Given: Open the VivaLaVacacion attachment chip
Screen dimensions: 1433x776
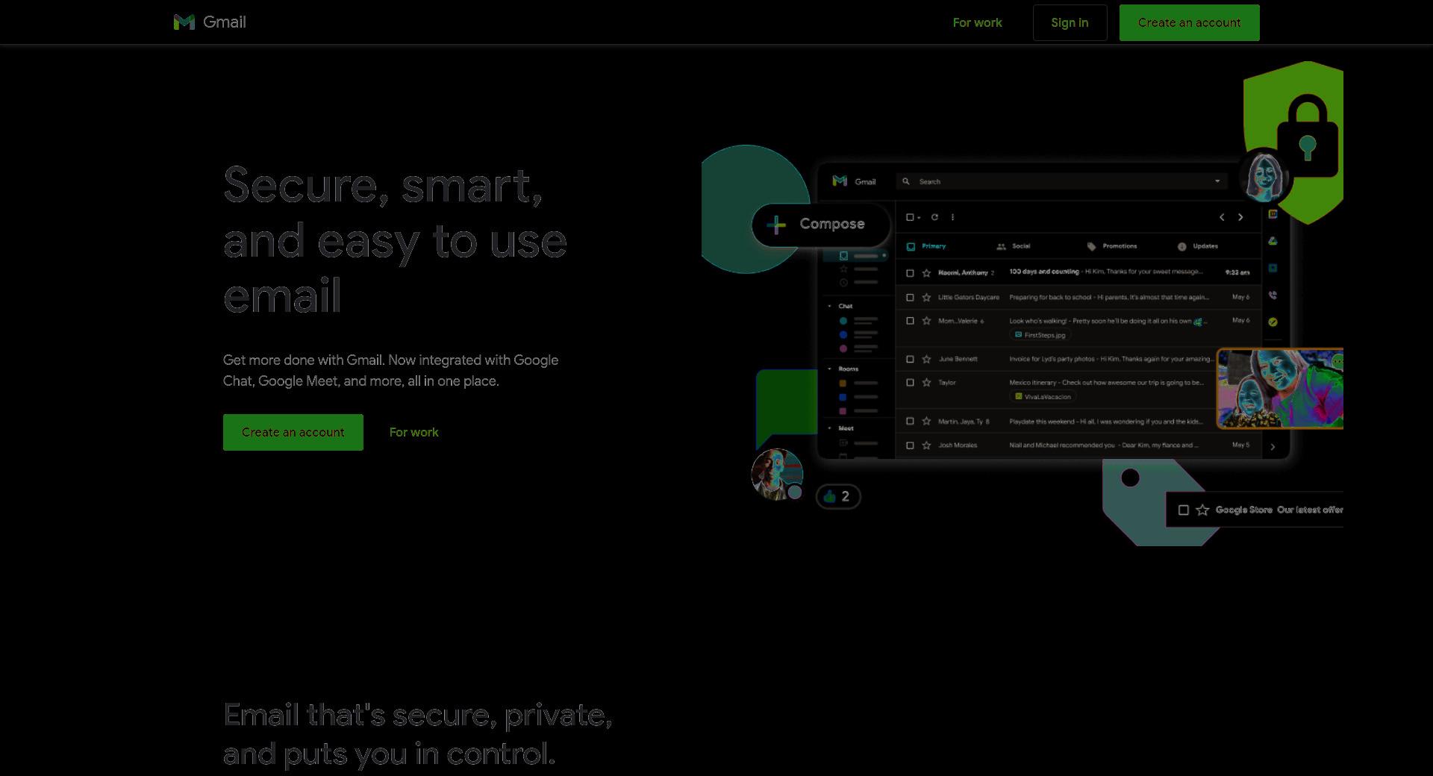Looking at the screenshot, I should pos(1043,397).
